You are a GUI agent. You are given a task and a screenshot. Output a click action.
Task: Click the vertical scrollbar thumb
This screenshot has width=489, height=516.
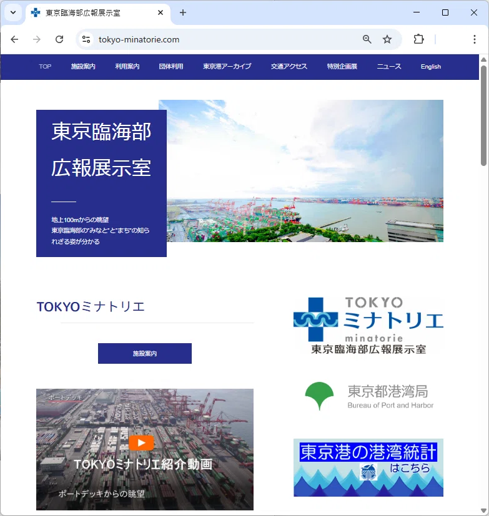(x=483, y=116)
